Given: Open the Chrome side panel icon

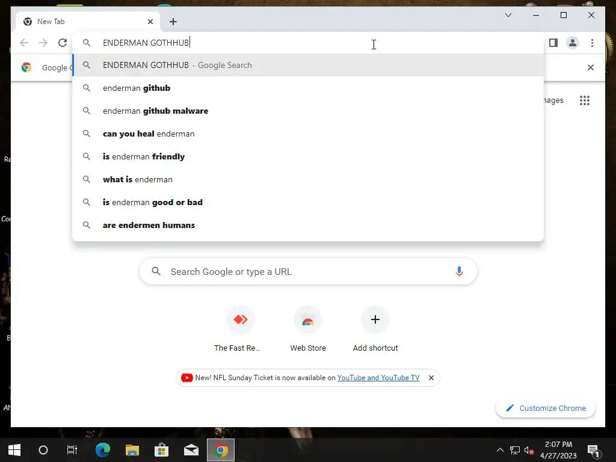Looking at the screenshot, I should point(553,43).
